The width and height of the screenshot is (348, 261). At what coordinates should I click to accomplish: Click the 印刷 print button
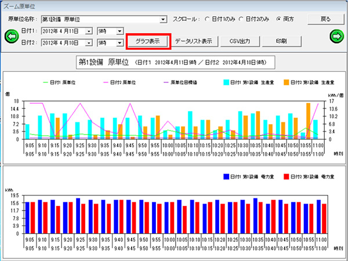(281, 41)
